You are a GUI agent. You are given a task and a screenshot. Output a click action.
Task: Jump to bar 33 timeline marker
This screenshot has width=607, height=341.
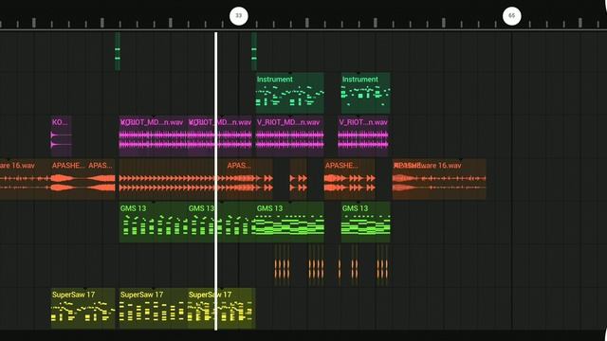(238, 16)
